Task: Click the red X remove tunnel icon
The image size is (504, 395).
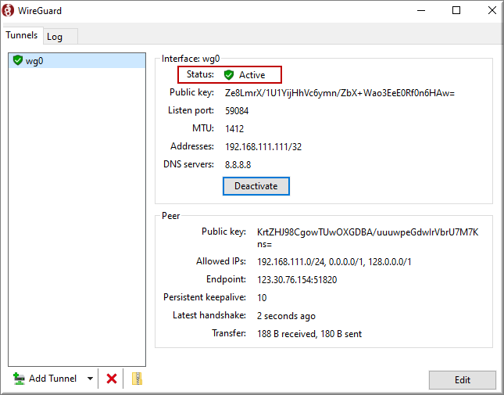Action: click(112, 379)
